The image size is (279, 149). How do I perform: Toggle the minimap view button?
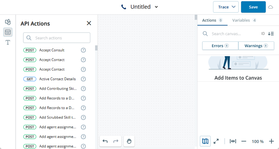[x=205, y=141]
